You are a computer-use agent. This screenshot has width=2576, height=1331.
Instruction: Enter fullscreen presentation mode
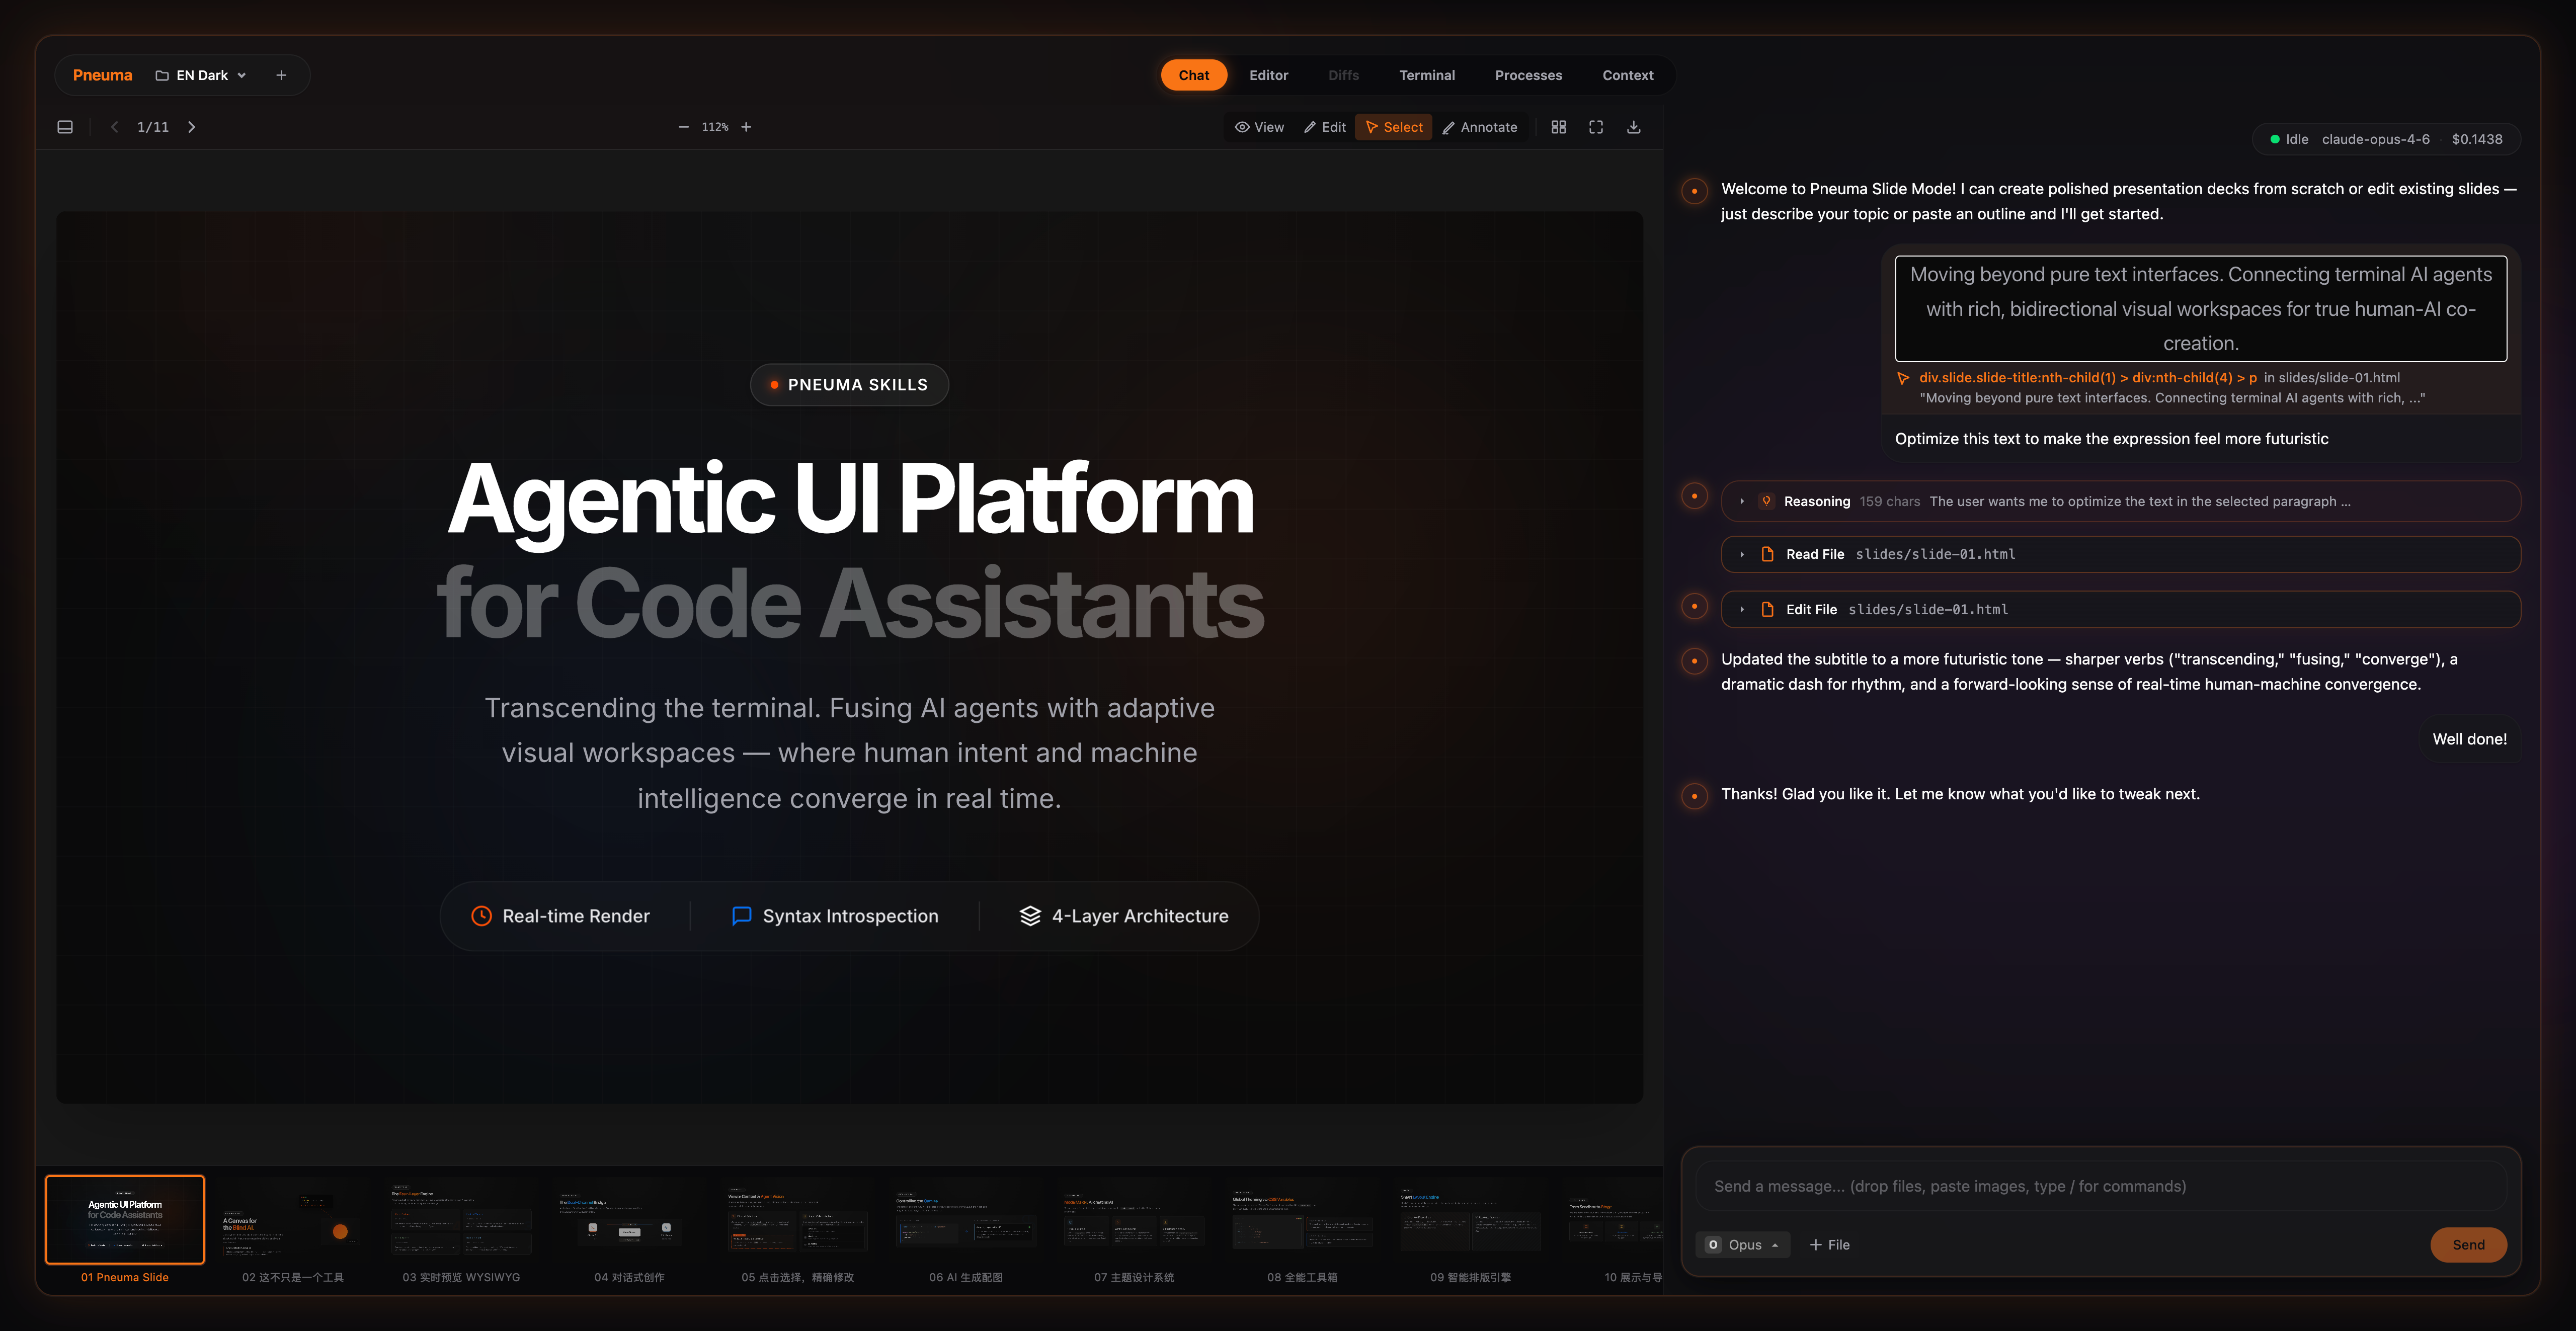tap(1596, 127)
